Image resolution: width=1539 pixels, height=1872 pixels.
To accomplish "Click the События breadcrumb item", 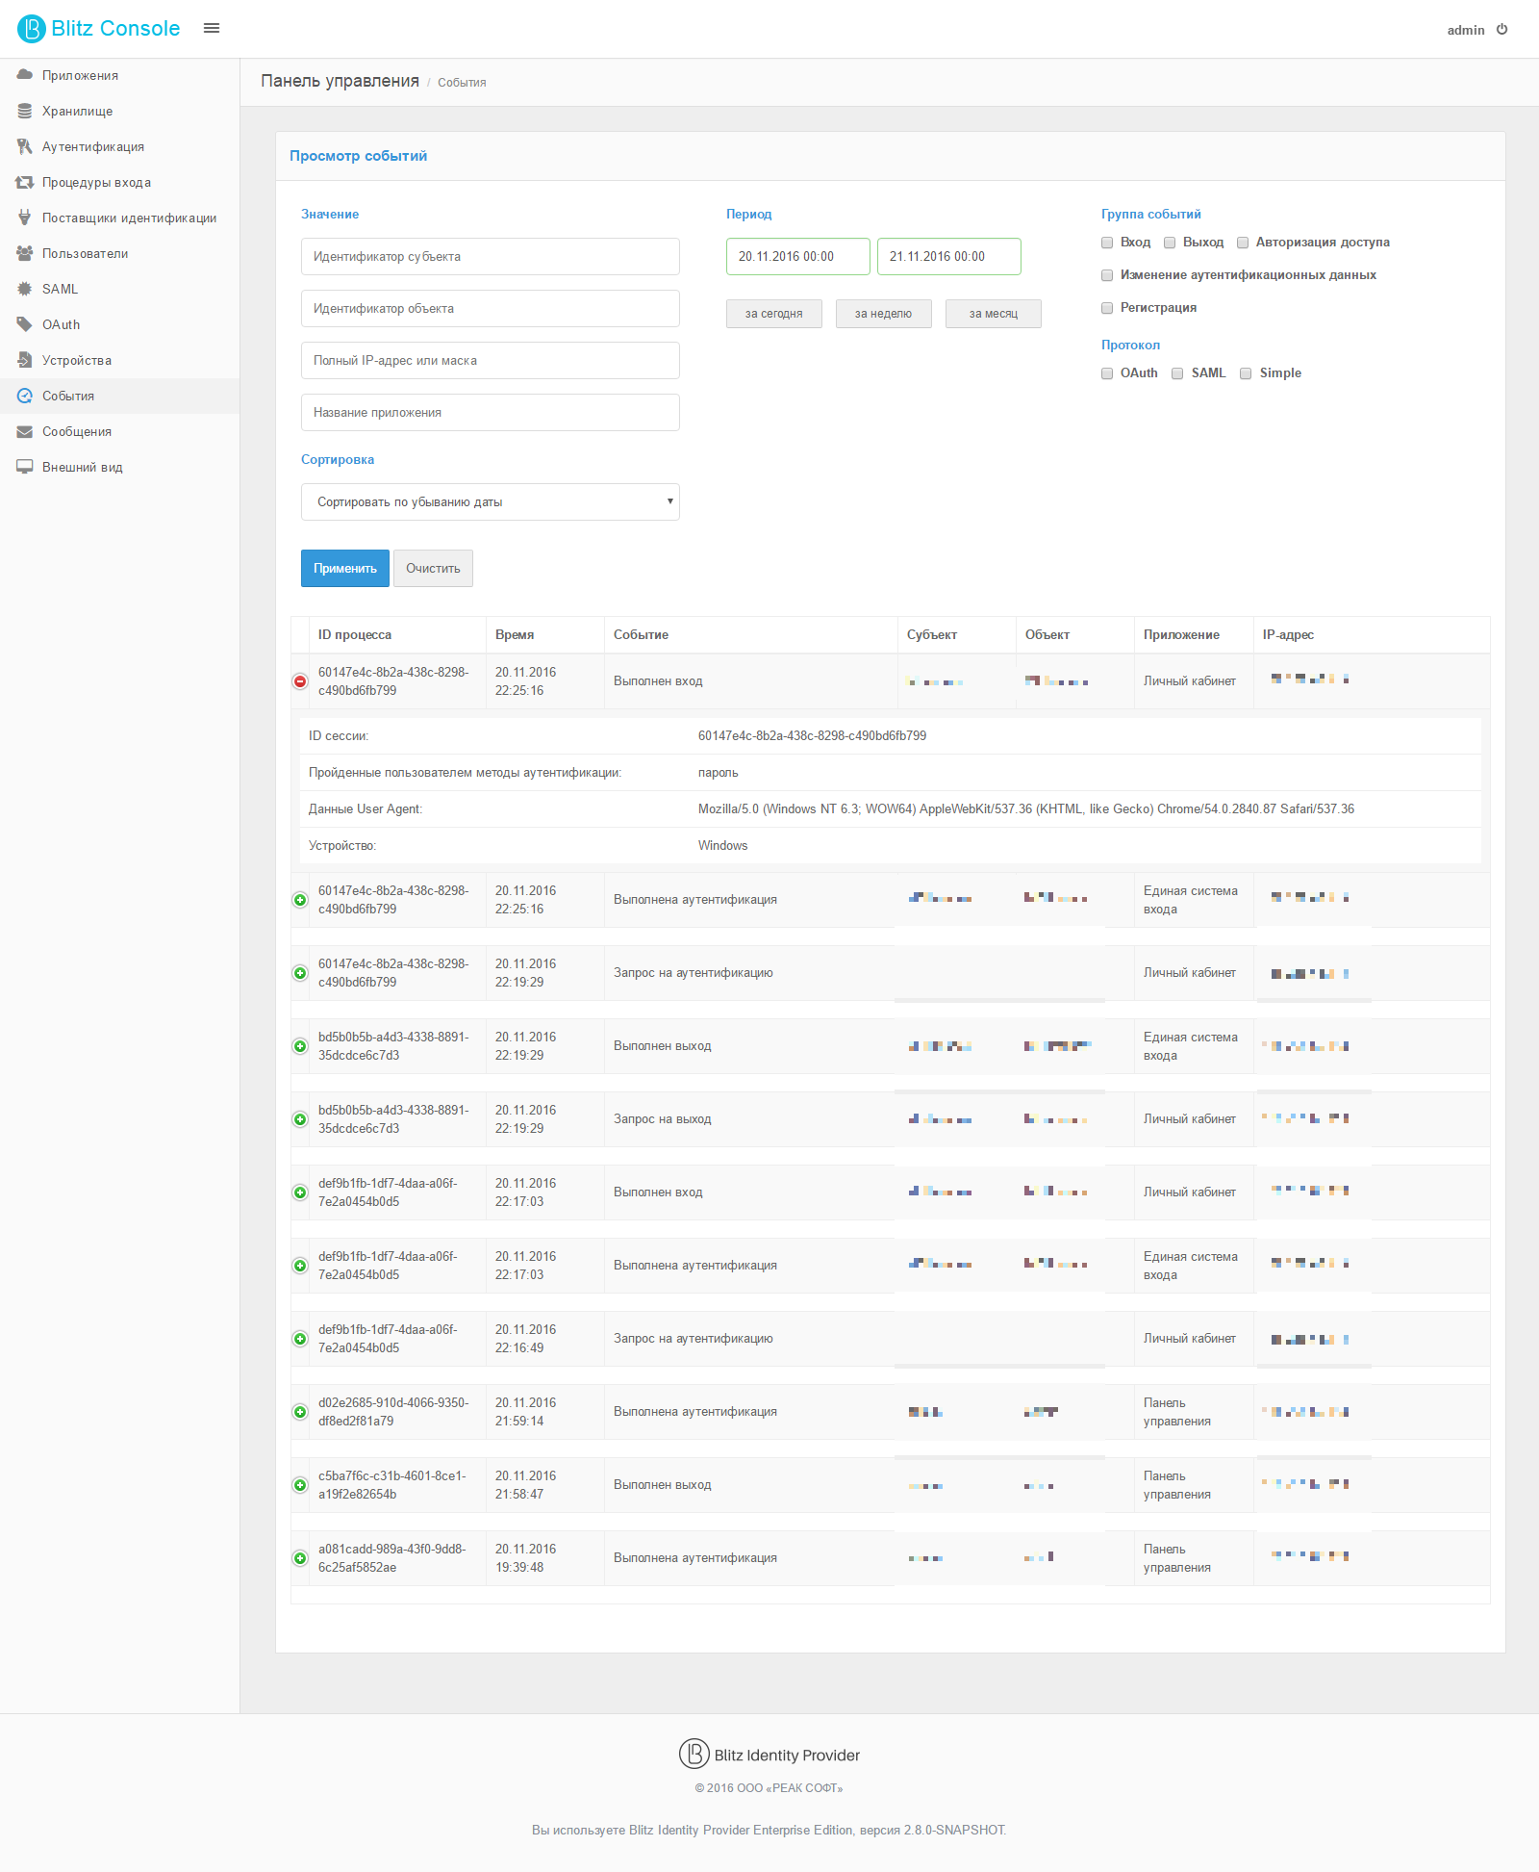I will (x=462, y=83).
